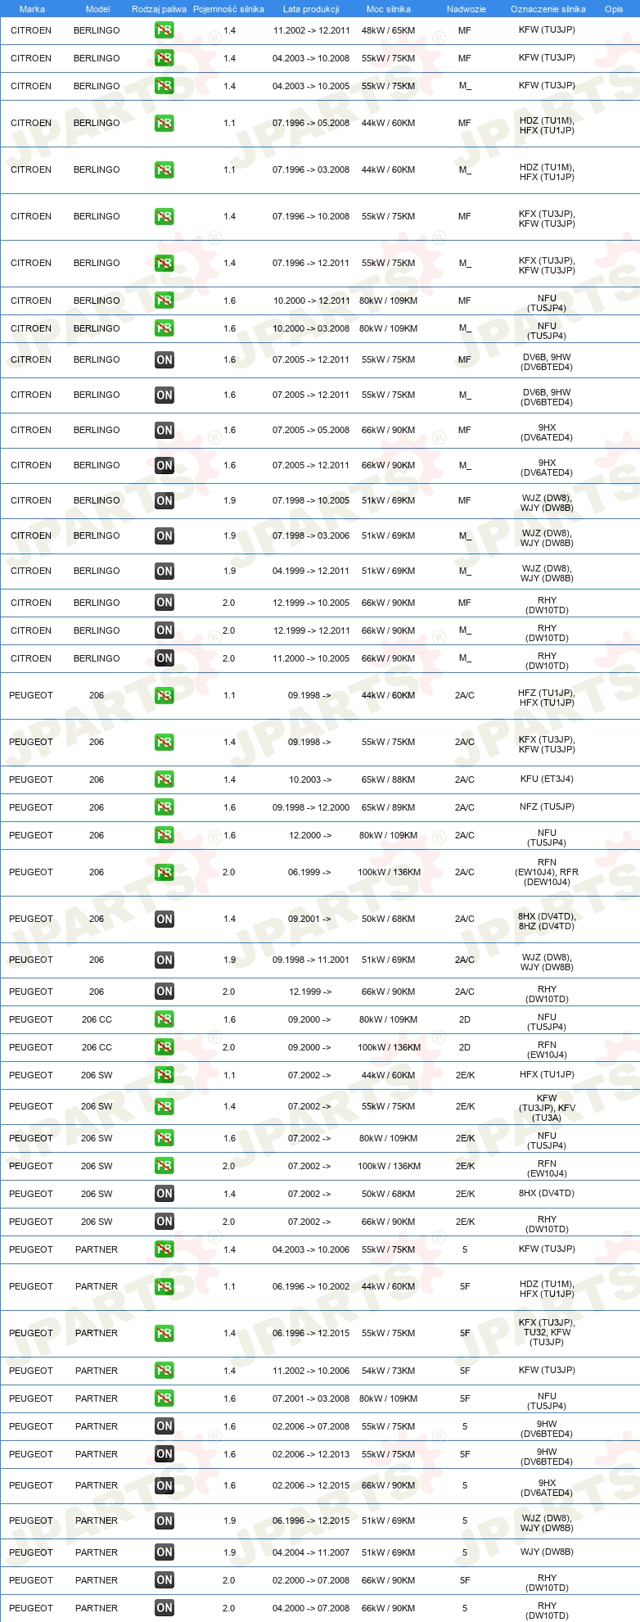This screenshot has height=1622, width=640.
Task: Click engine code NFZ (TU5JP) cell
Action: tap(547, 806)
